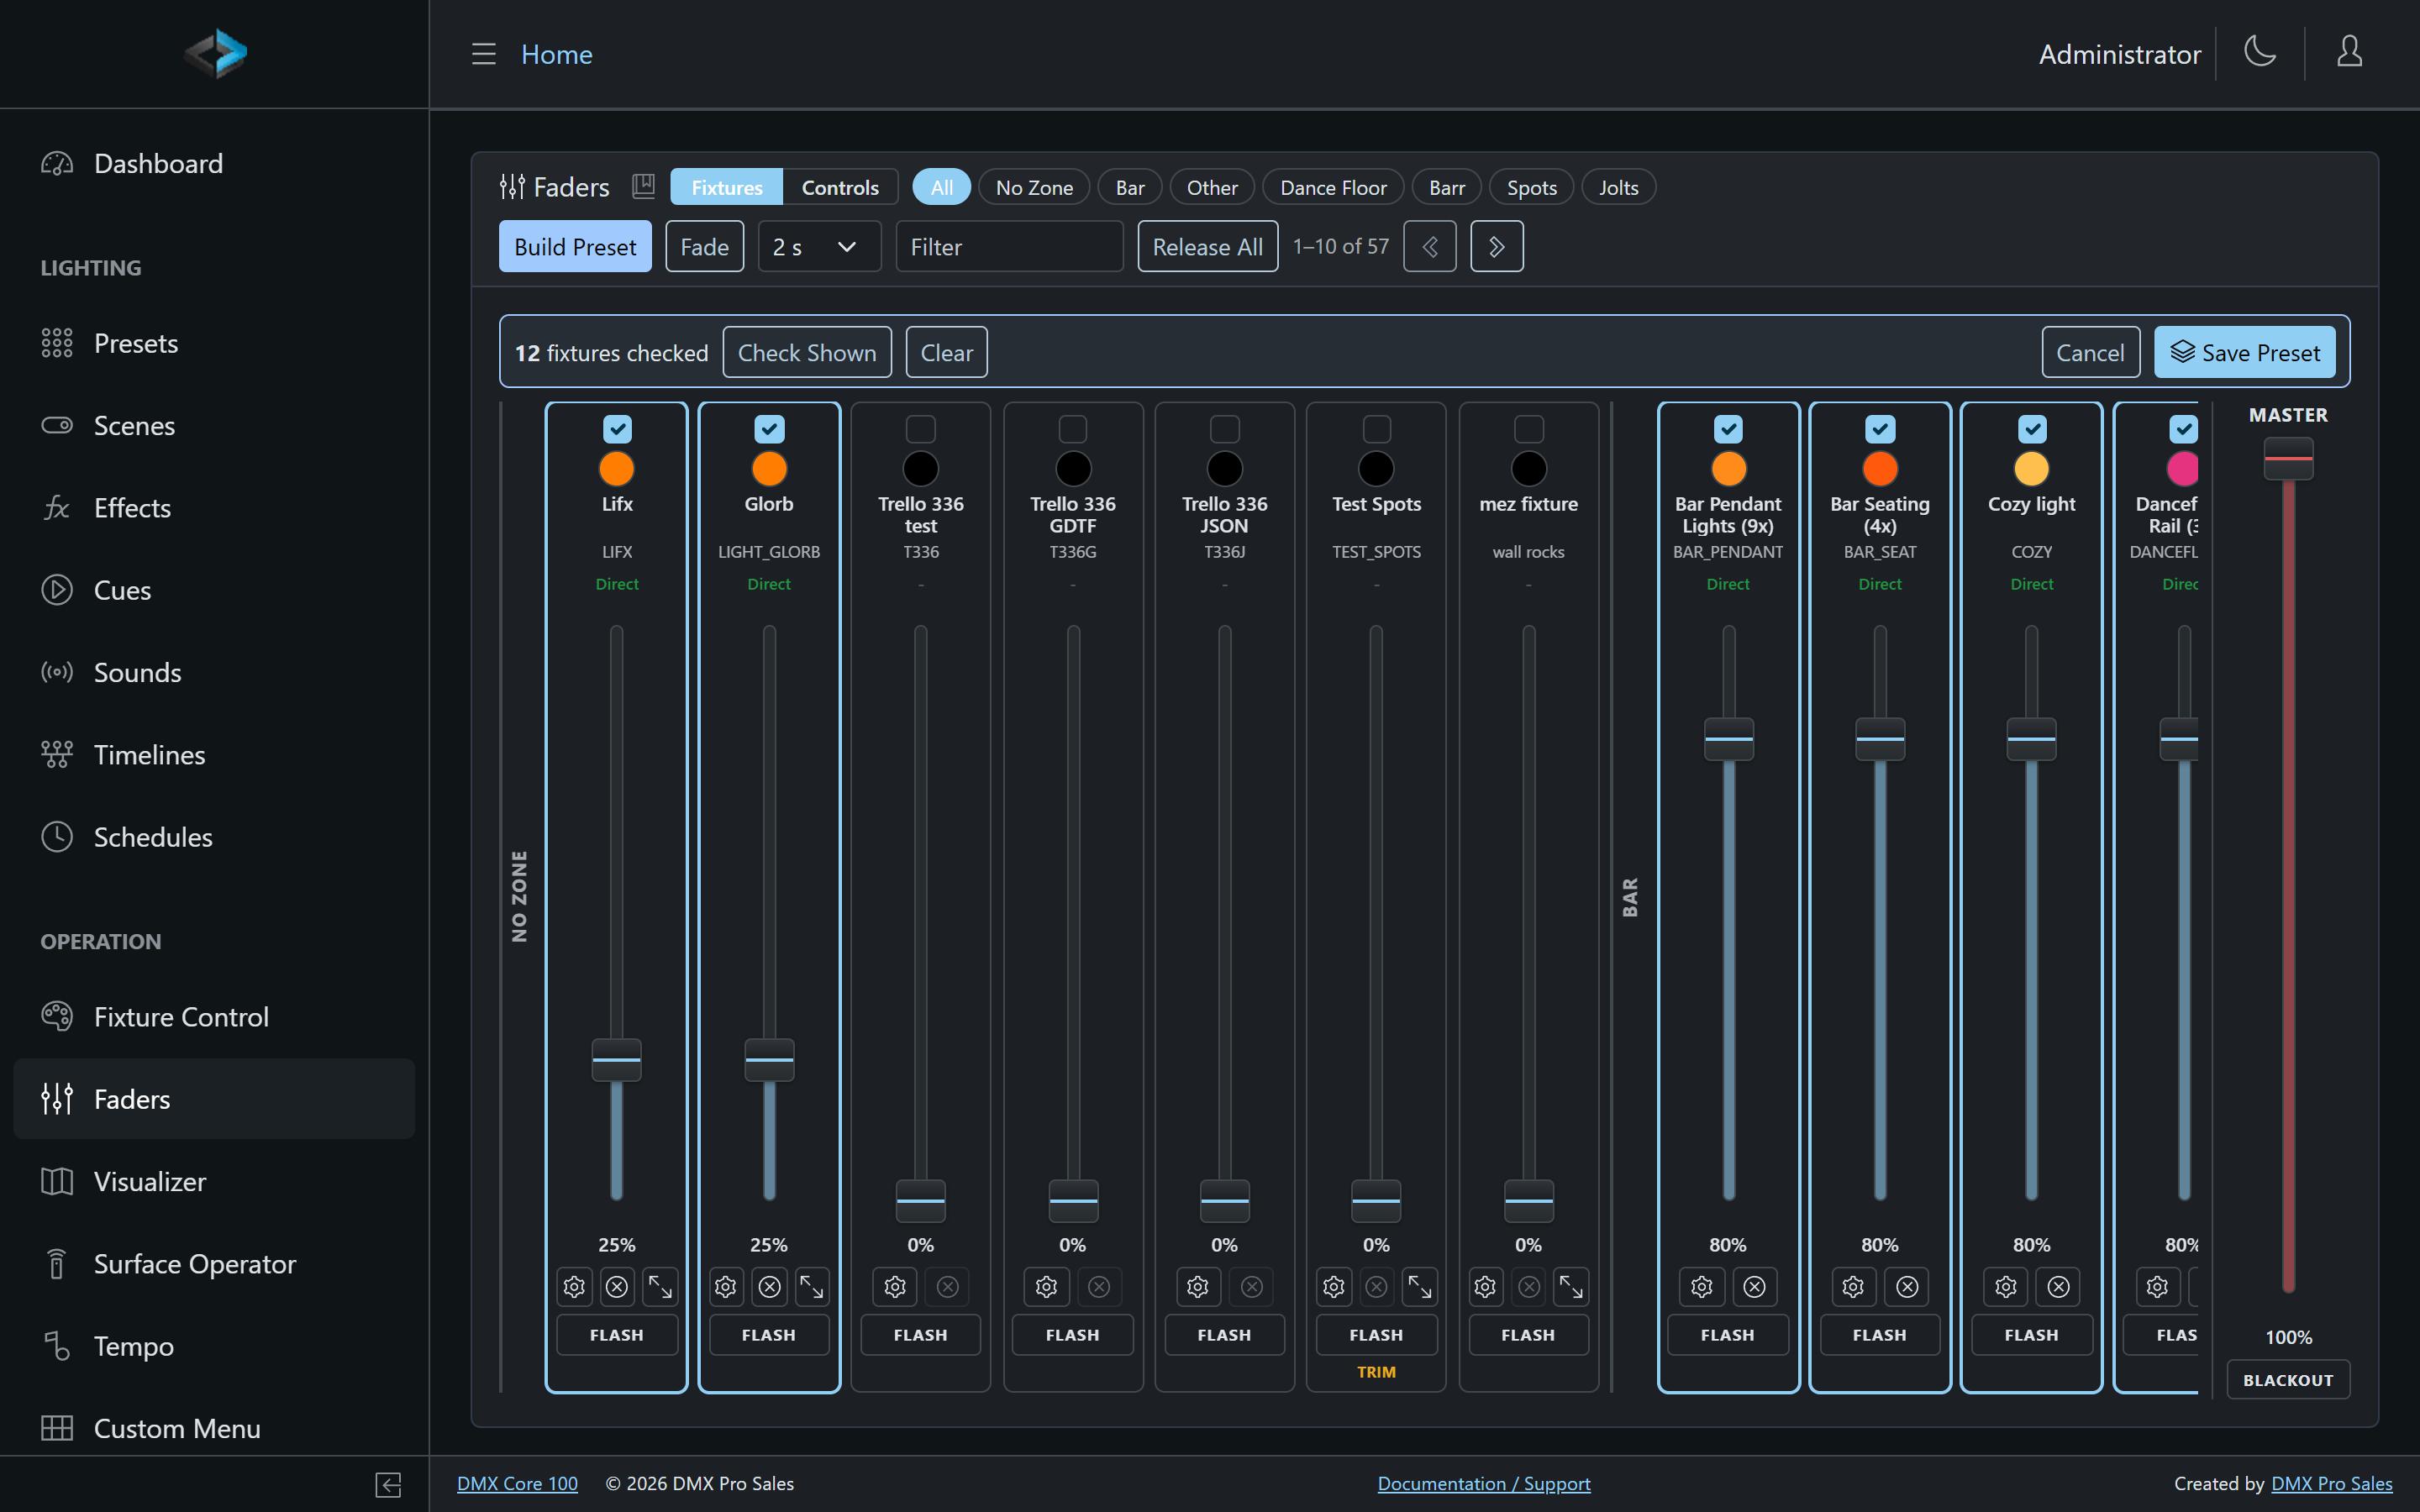Expand the Glorb fader with arrows icon
The height and width of the screenshot is (1512, 2420).
(x=812, y=1286)
